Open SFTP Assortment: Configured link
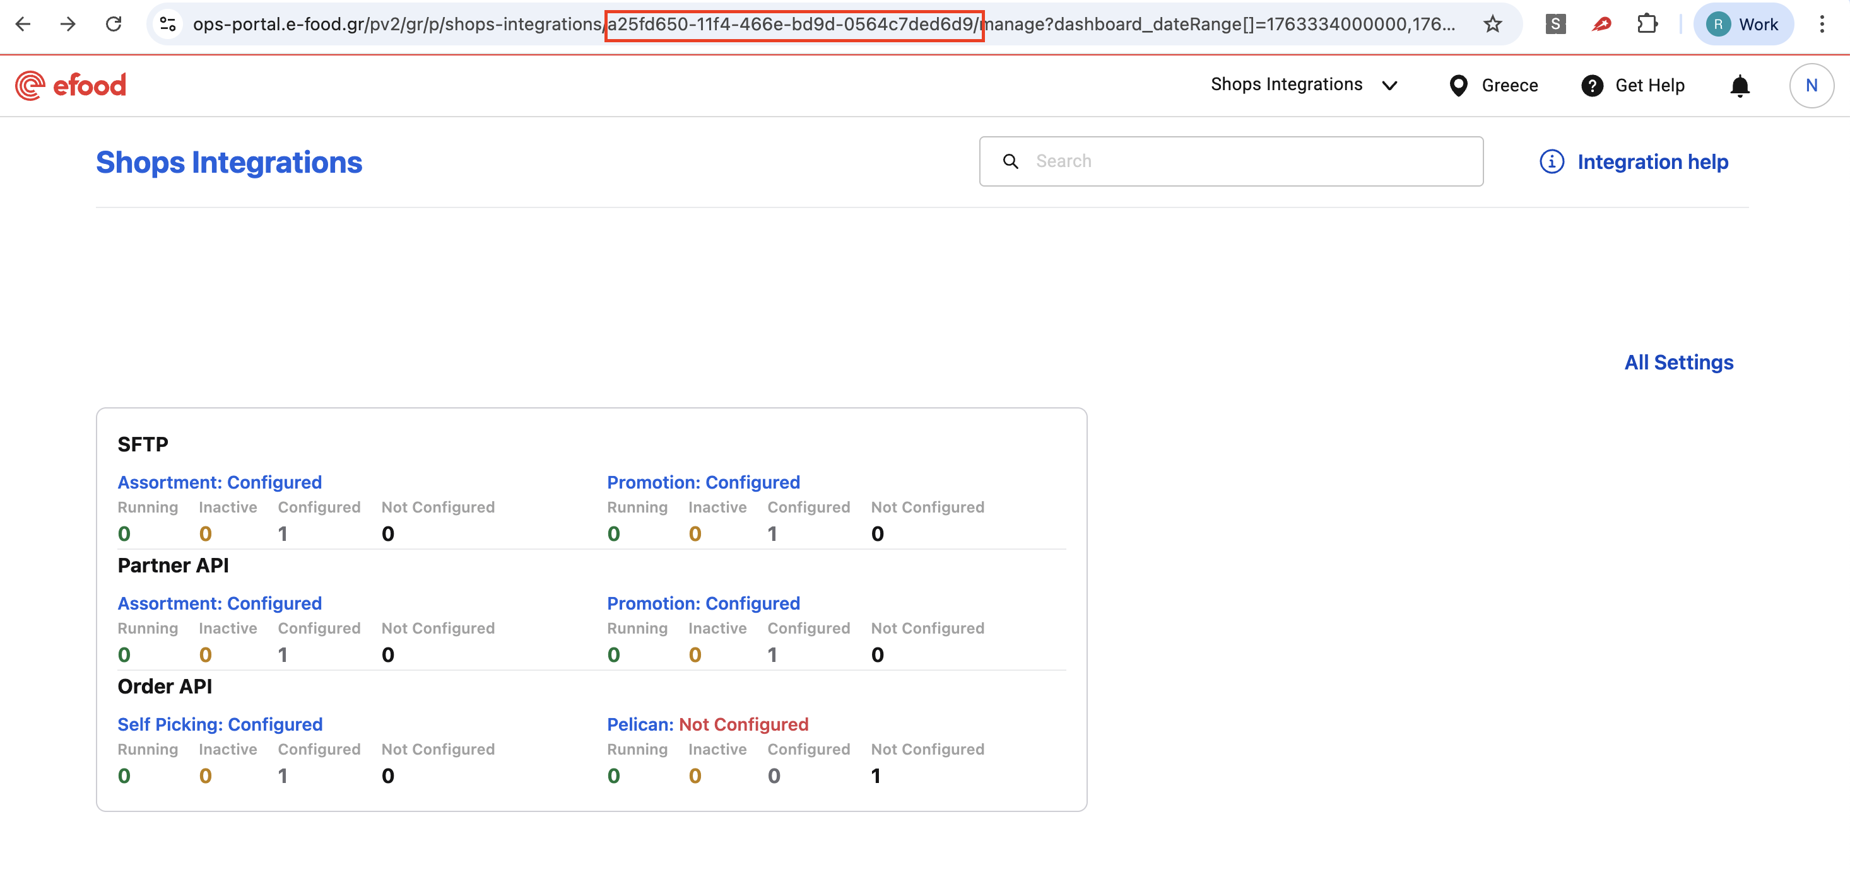 click(219, 482)
